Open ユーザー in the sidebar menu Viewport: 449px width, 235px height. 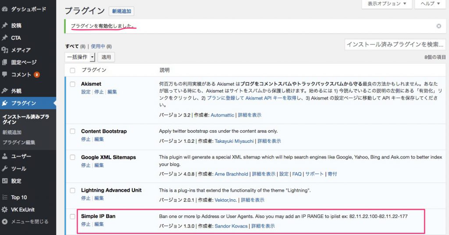point(21,156)
